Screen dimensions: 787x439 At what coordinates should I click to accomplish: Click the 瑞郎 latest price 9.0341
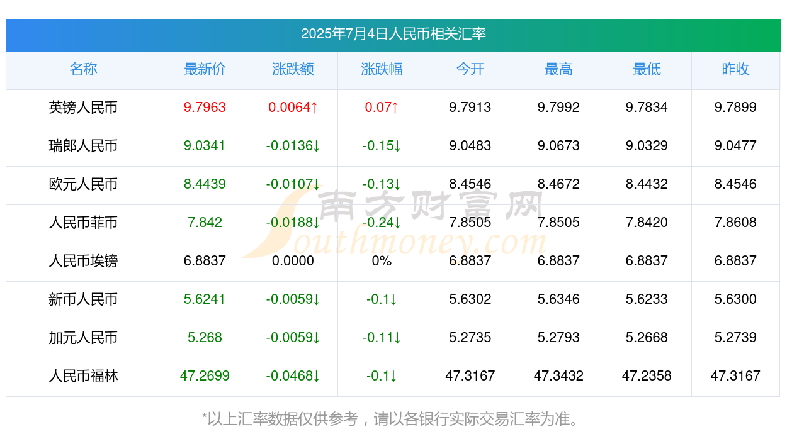[x=205, y=146]
